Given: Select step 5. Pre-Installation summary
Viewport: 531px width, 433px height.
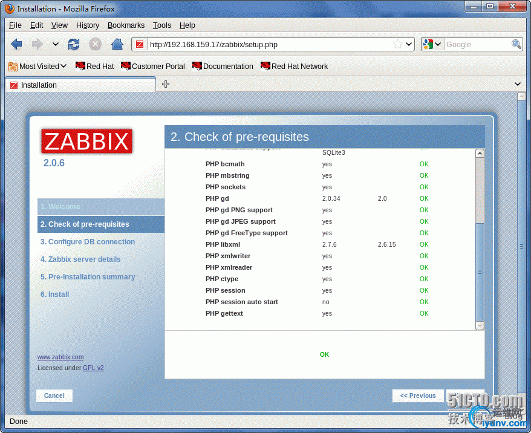Looking at the screenshot, I should [x=88, y=277].
